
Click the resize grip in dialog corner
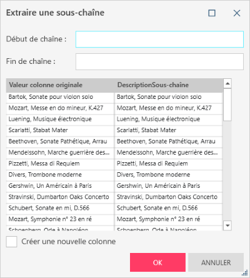click(x=245, y=273)
